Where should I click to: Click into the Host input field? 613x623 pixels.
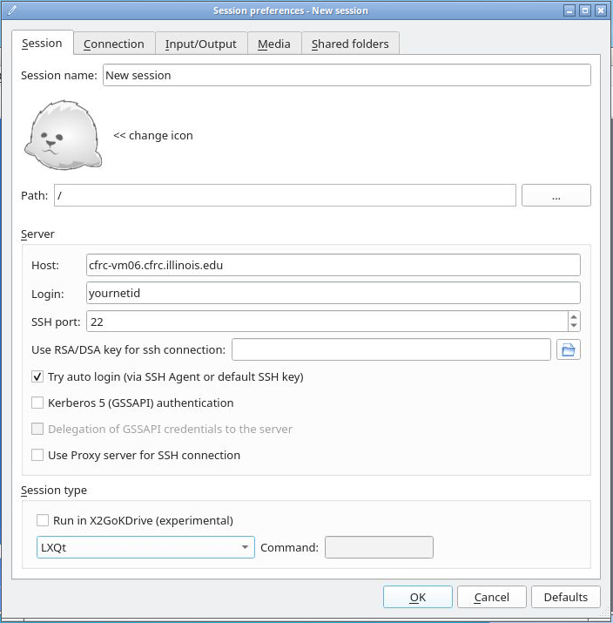[333, 265]
